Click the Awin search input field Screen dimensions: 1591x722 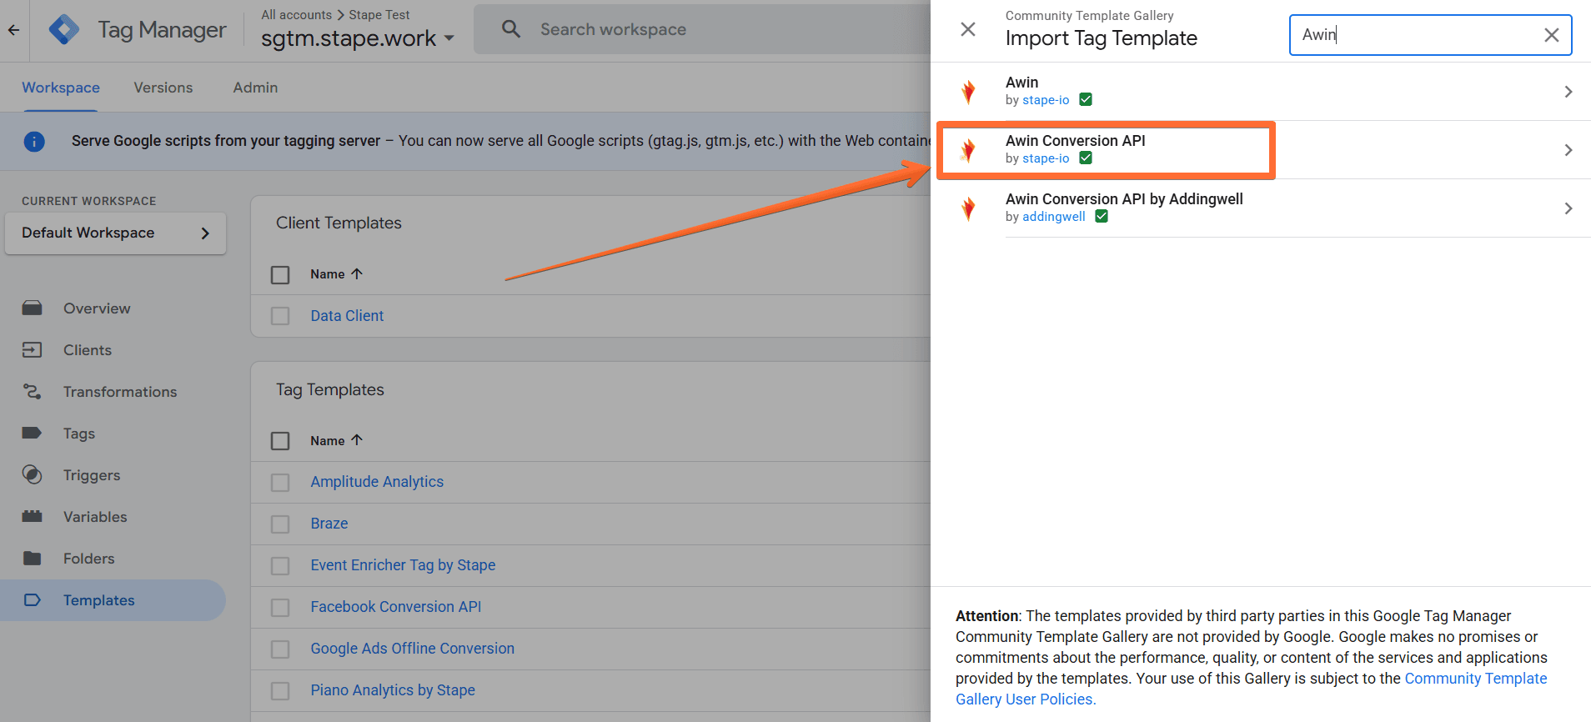[1418, 35]
